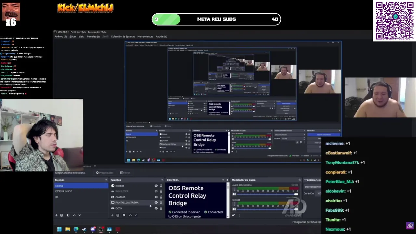Open the Audio del escritorio three-dot options menu

click(x=234, y=189)
